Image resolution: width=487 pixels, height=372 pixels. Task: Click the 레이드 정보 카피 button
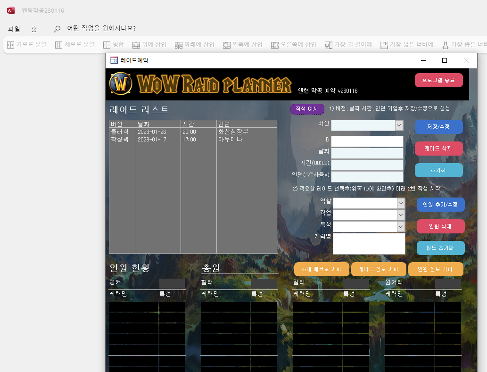[379, 269]
